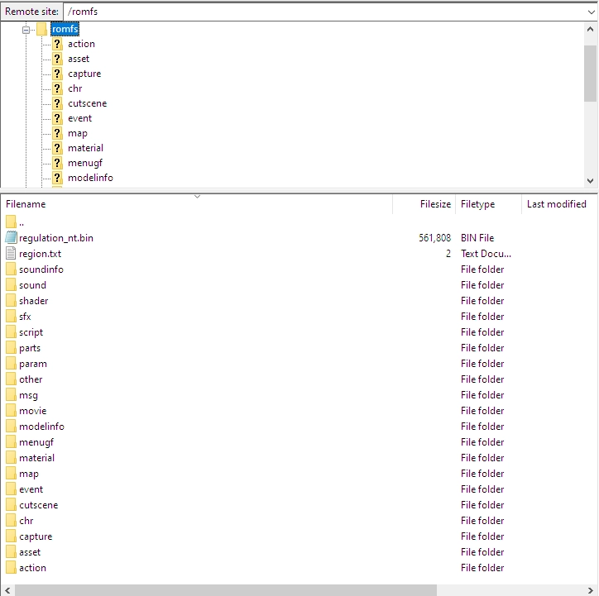Click the unknown-folder icon beside map
This screenshot has width=599, height=596.
click(x=57, y=134)
